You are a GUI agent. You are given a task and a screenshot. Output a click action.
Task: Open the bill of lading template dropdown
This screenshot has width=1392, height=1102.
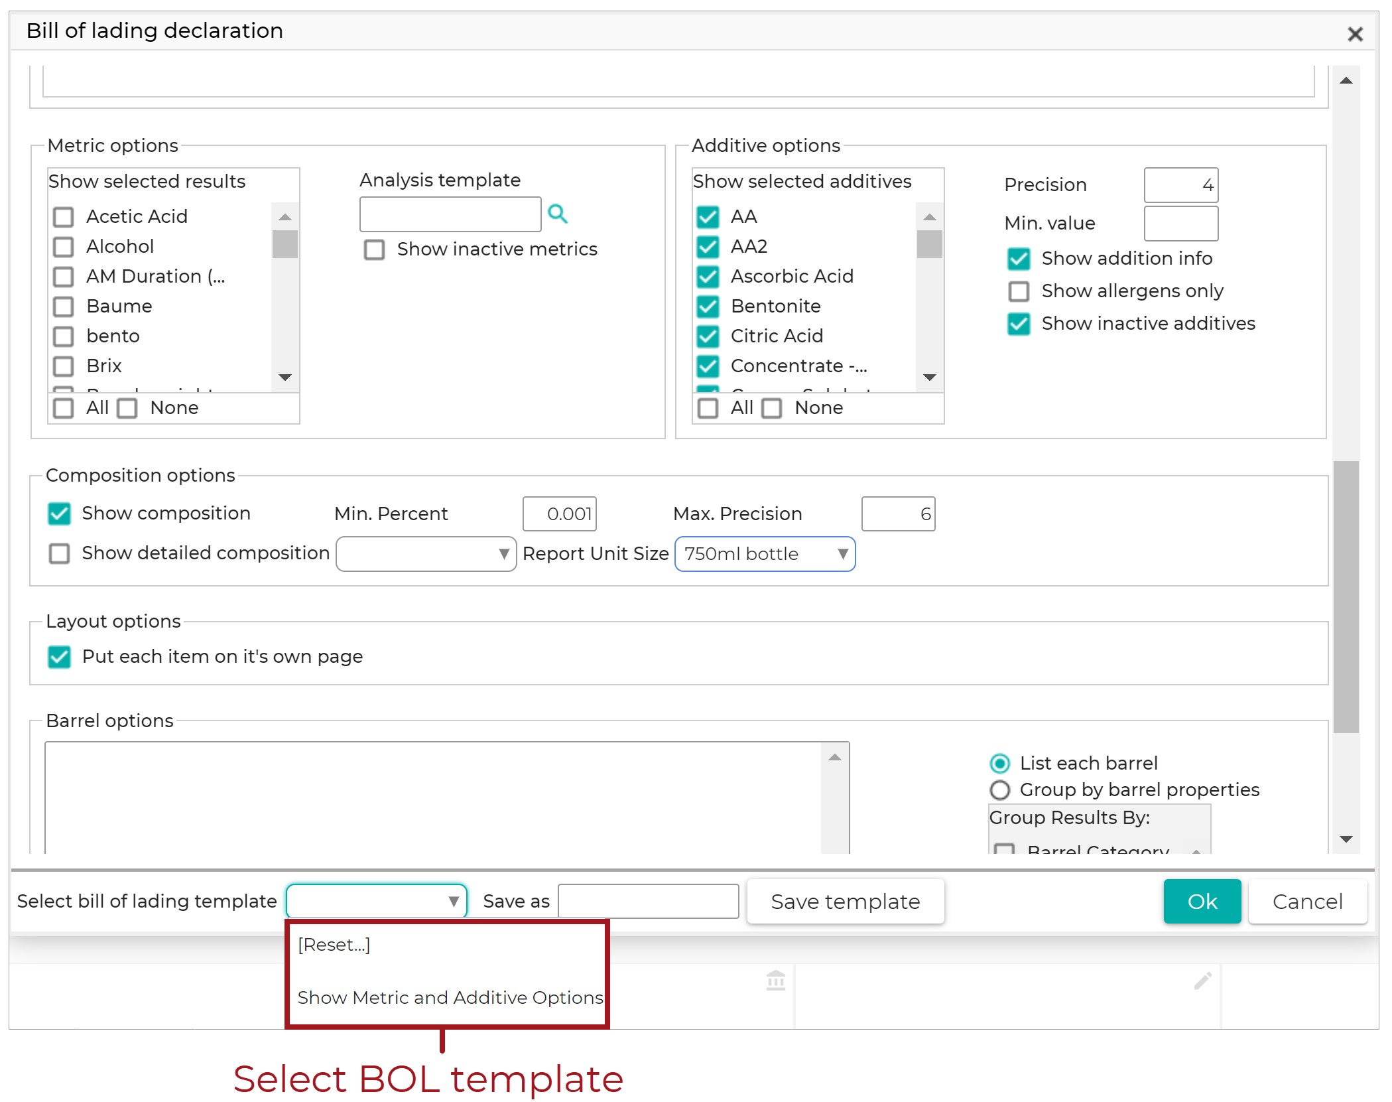point(377,901)
